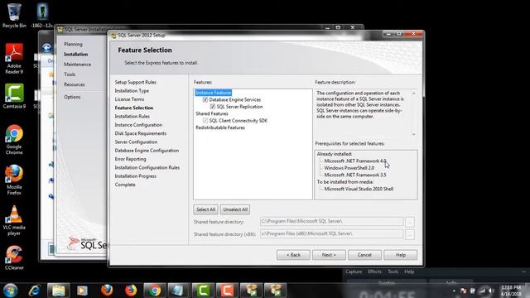Click Instance Configuration step
This screenshot has width=530, height=298.
(138, 125)
